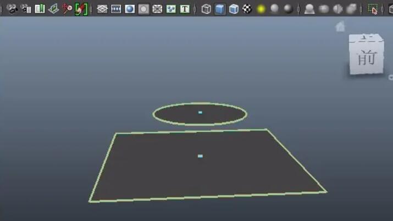Click the Field Chart icon

point(157,9)
